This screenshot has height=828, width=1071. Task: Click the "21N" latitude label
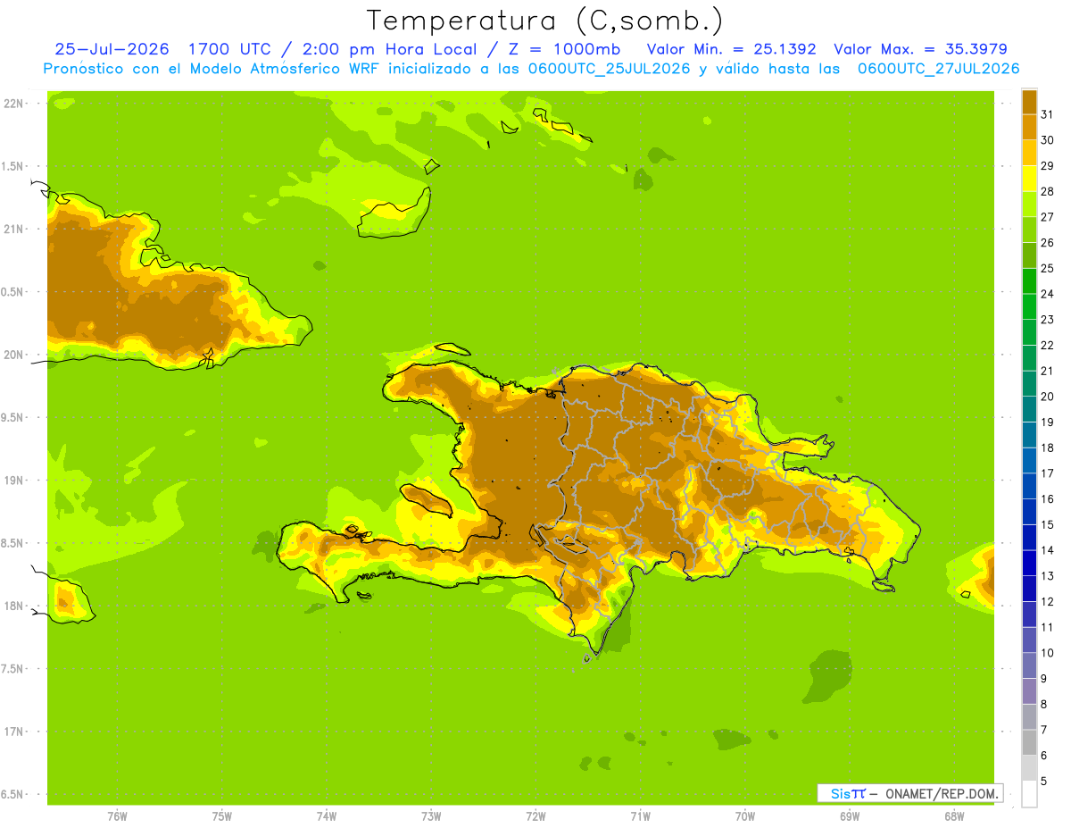pos(13,229)
